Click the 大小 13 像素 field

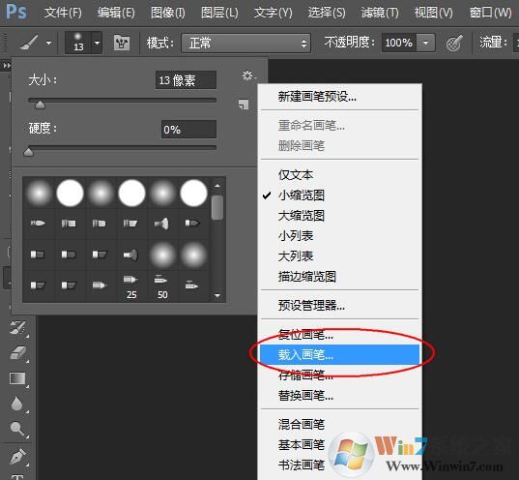(x=186, y=80)
